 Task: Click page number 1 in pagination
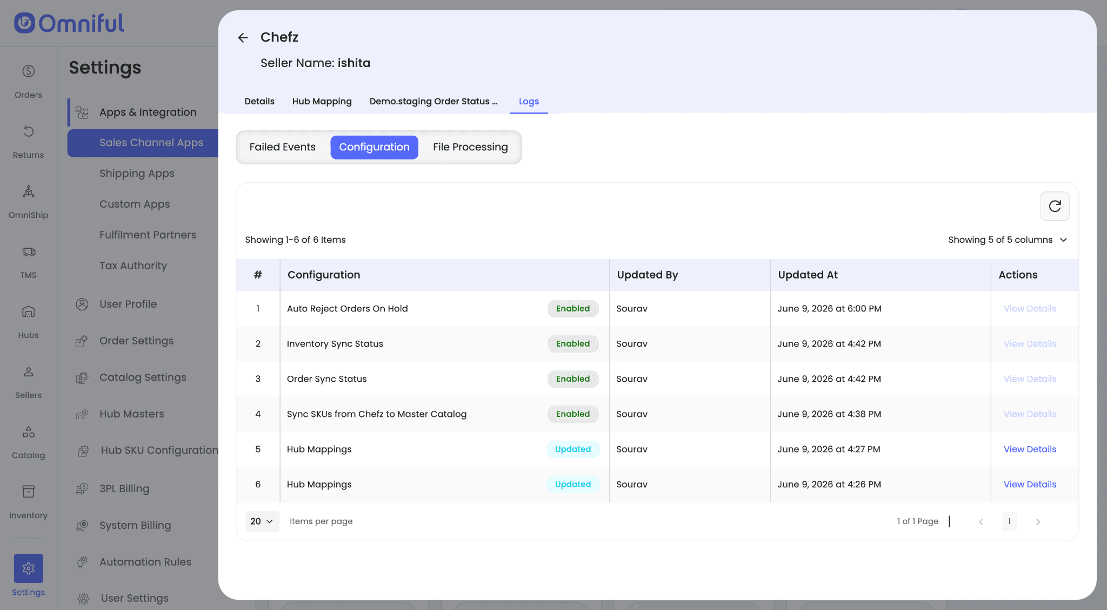(1009, 521)
